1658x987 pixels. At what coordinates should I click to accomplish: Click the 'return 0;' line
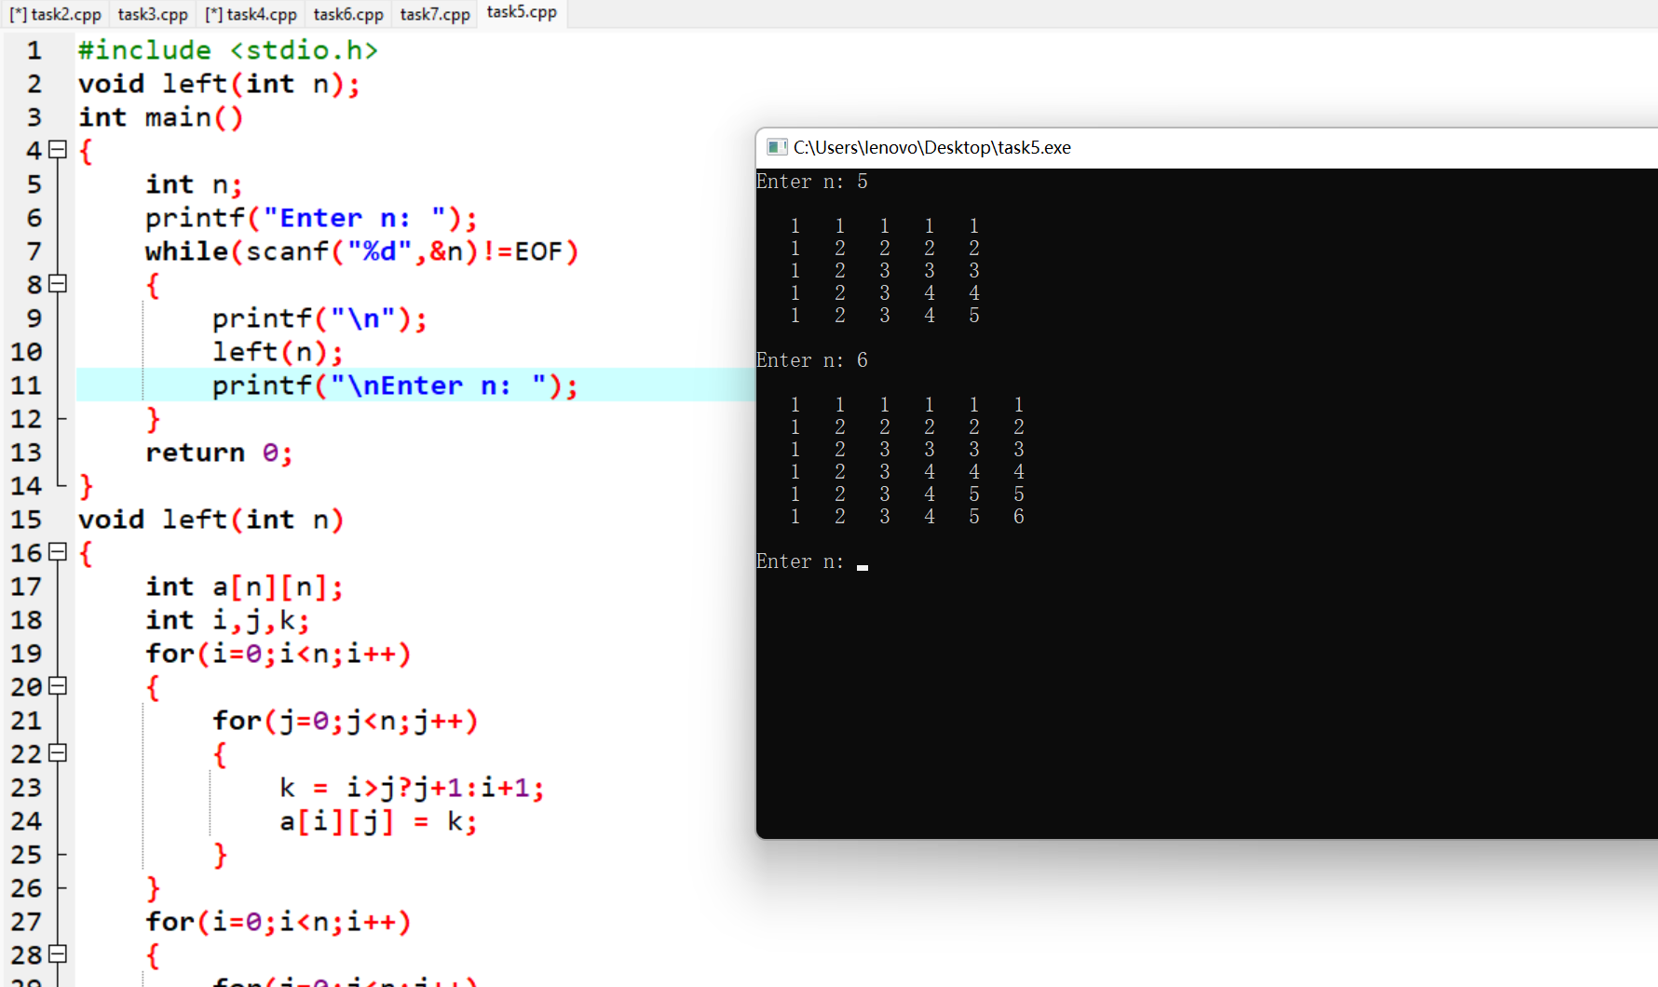click(x=219, y=453)
